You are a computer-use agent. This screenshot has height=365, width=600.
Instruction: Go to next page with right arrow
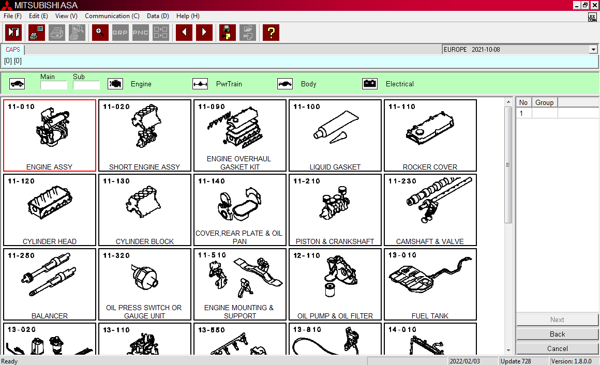[204, 33]
